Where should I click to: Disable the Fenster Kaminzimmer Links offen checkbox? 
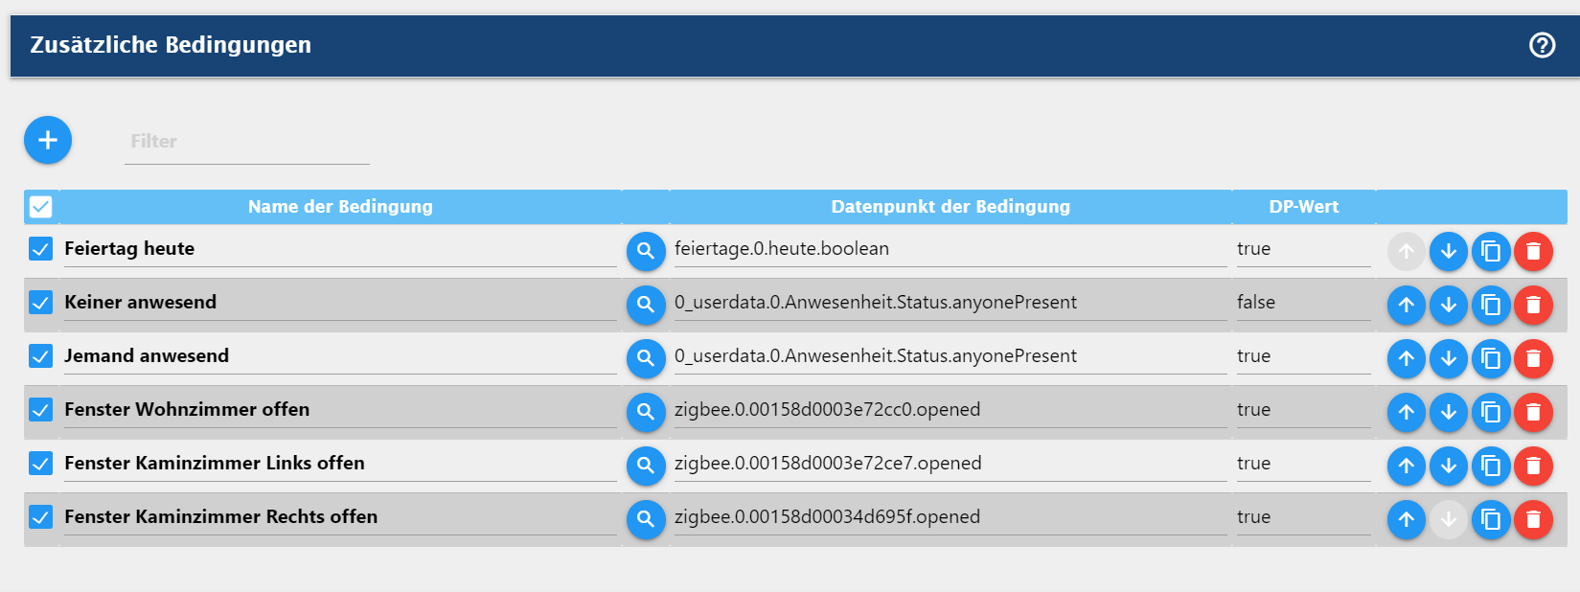pos(40,464)
